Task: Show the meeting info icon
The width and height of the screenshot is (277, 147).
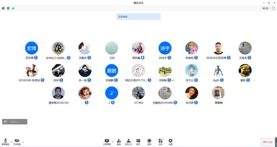Action: (x=3, y=8)
